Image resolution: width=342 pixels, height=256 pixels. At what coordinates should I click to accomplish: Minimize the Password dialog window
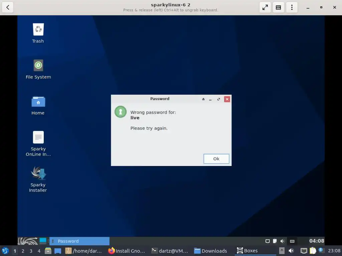pos(210,99)
